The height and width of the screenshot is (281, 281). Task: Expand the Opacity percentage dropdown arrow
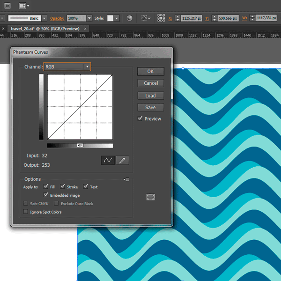pyautogui.click(x=89, y=18)
